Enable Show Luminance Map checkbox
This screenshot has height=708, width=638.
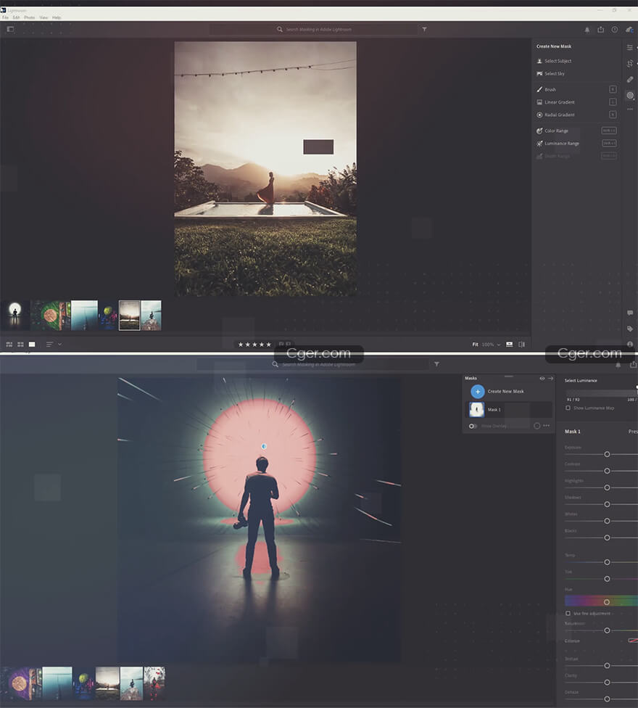(568, 408)
